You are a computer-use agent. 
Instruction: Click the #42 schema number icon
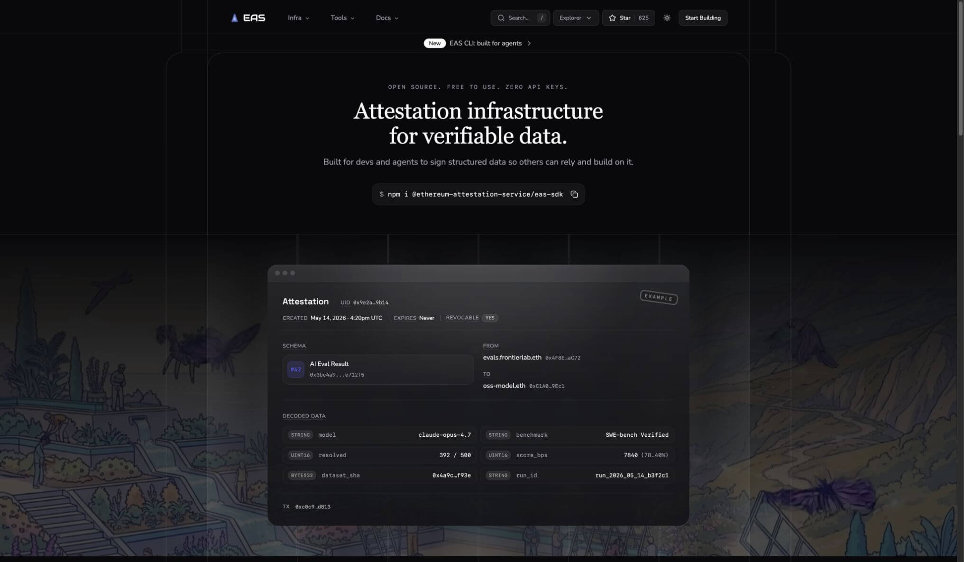click(295, 369)
